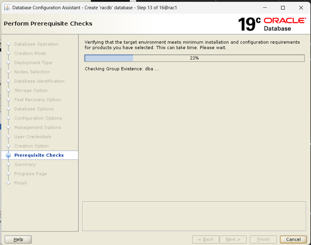Select the Deployment Type step

coord(33,63)
